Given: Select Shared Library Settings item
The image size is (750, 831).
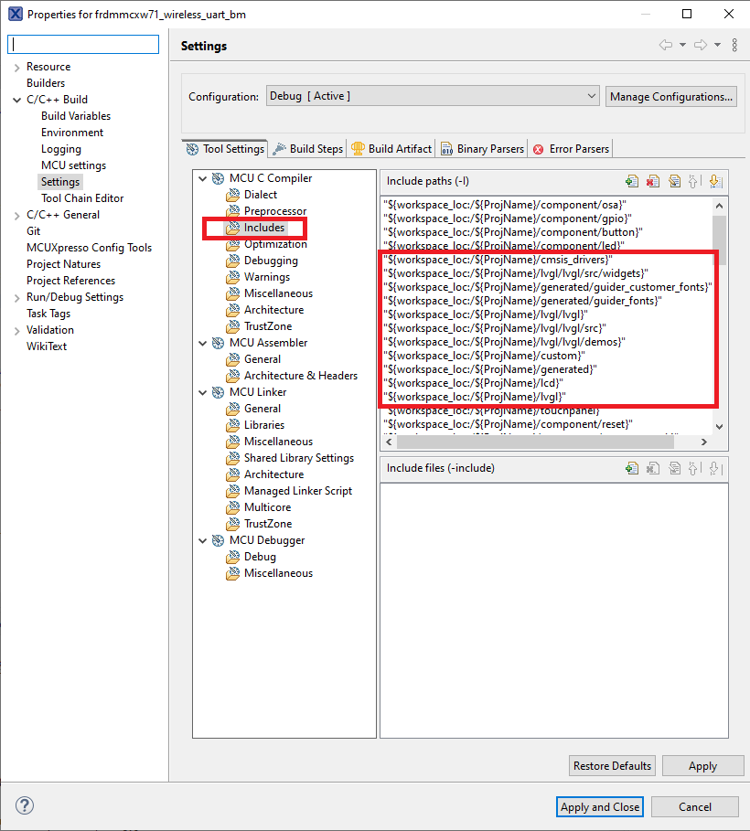Looking at the screenshot, I should (x=298, y=458).
